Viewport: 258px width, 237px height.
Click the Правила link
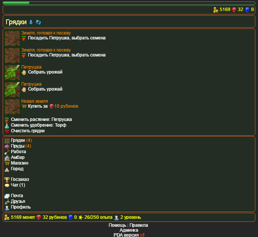(x=139, y=225)
